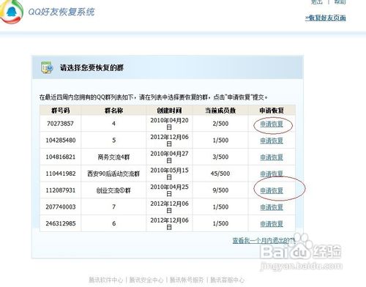Screen dimensions: 366x287
Task: Click 申请恢复 for group 104285480
Action: click(x=272, y=141)
